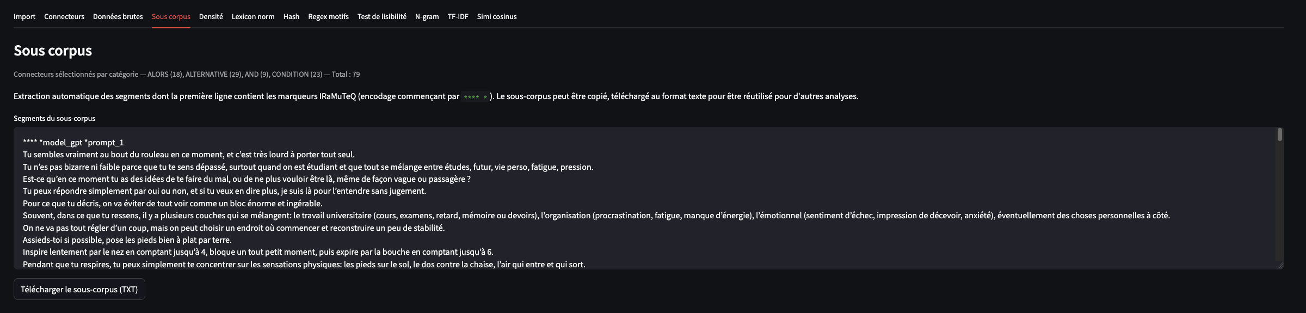
Task: Go to the Données brutes tab
Action: click(x=118, y=17)
